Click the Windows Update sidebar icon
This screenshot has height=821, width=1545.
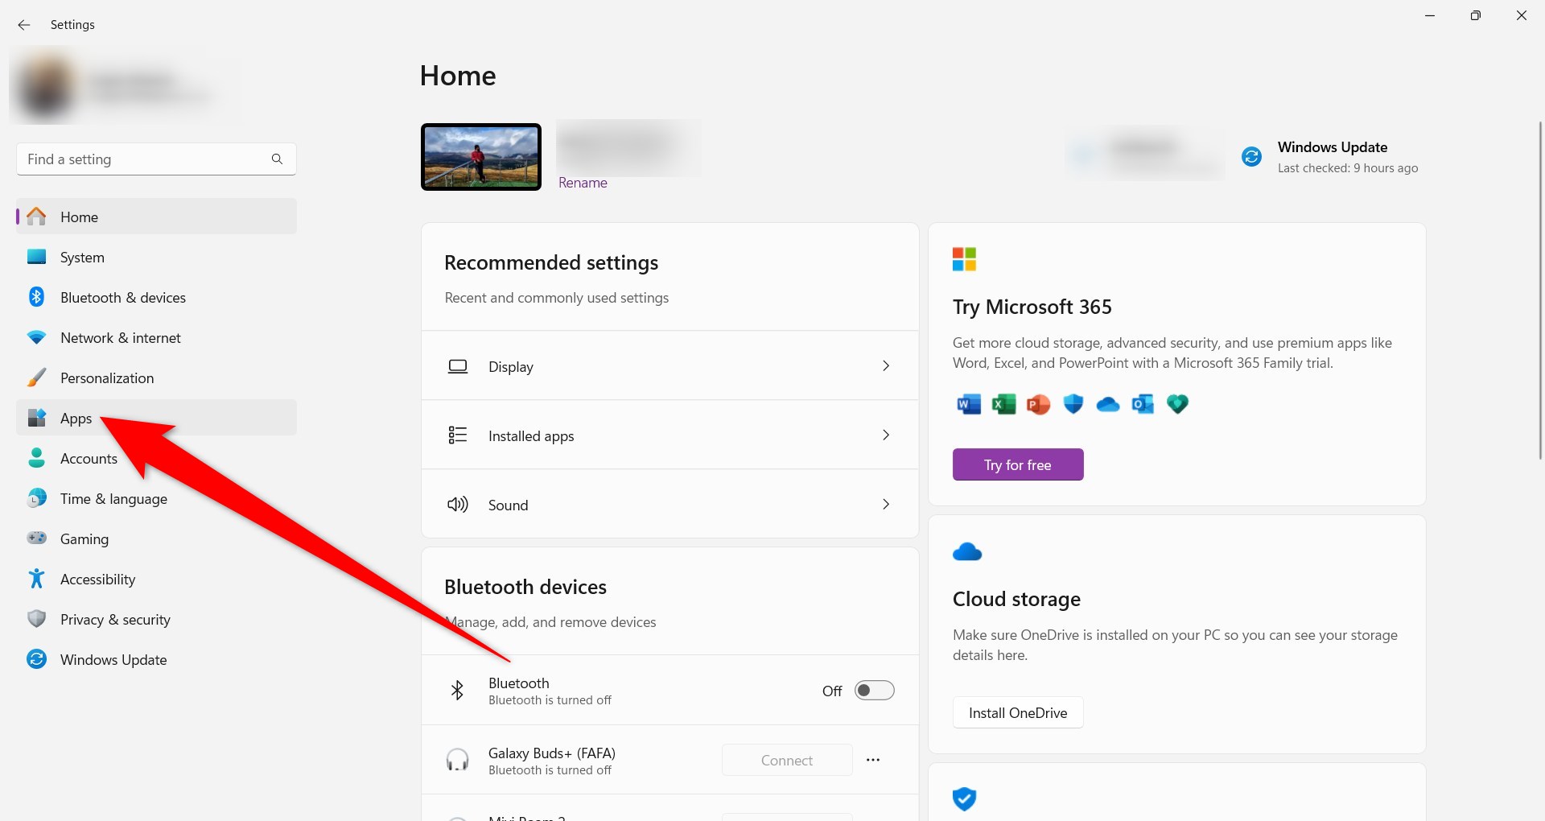[36, 659]
